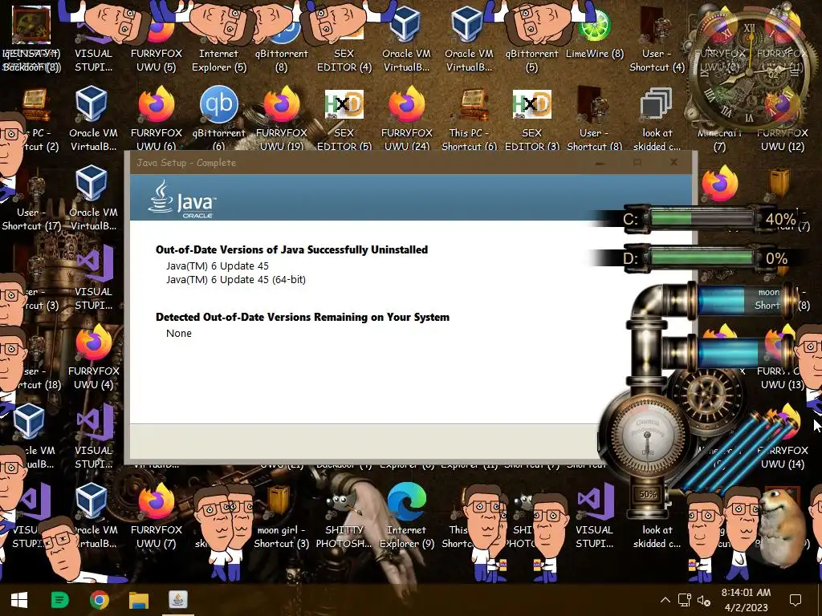The image size is (822, 616).
Task: Select the qBittorrent (6) desktop icon
Action: click(x=218, y=119)
